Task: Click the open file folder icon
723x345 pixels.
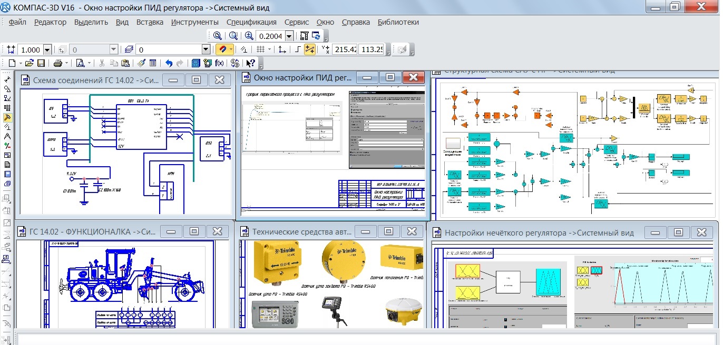Action: pyautogui.click(x=29, y=63)
